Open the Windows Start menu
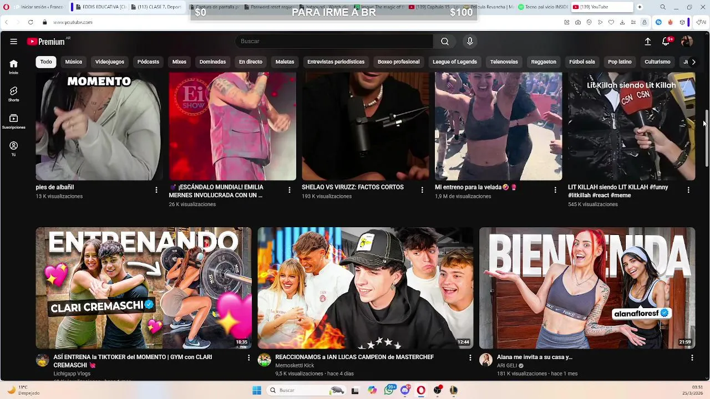710x399 pixels. click(257, 390)
